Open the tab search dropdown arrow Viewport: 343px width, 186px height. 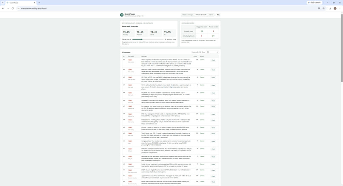[3, 3]
